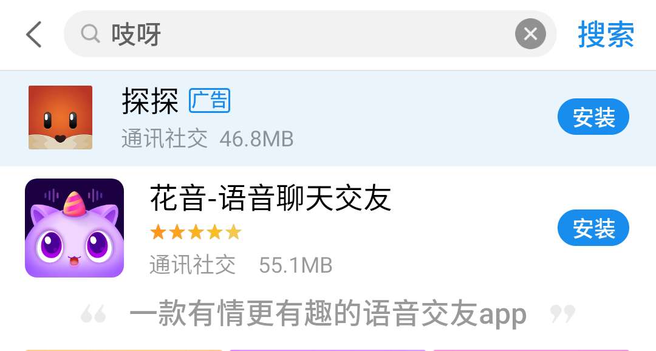656x351 pixels.
Task: Tap the tagline 一款有情更有趣的语音交友app
Action: tap(328, 314)
